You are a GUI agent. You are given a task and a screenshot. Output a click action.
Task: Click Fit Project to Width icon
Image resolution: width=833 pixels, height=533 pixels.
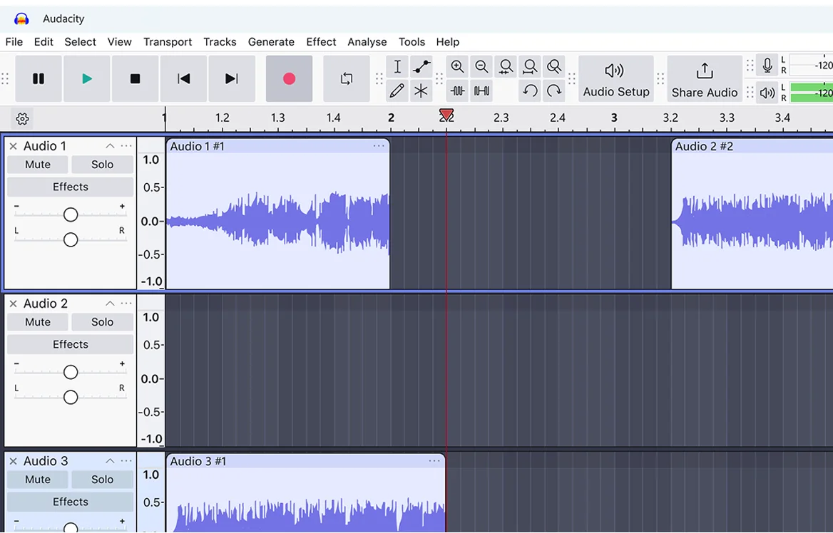click(x=530, y=66)
